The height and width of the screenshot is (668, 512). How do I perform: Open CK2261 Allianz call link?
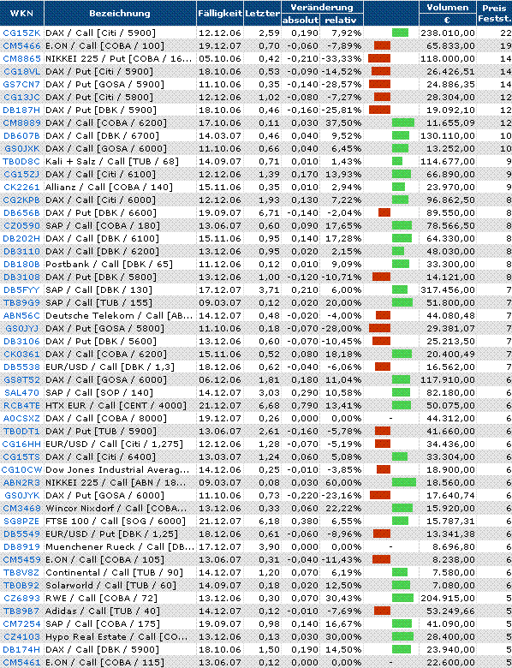(x=21, y=187)
